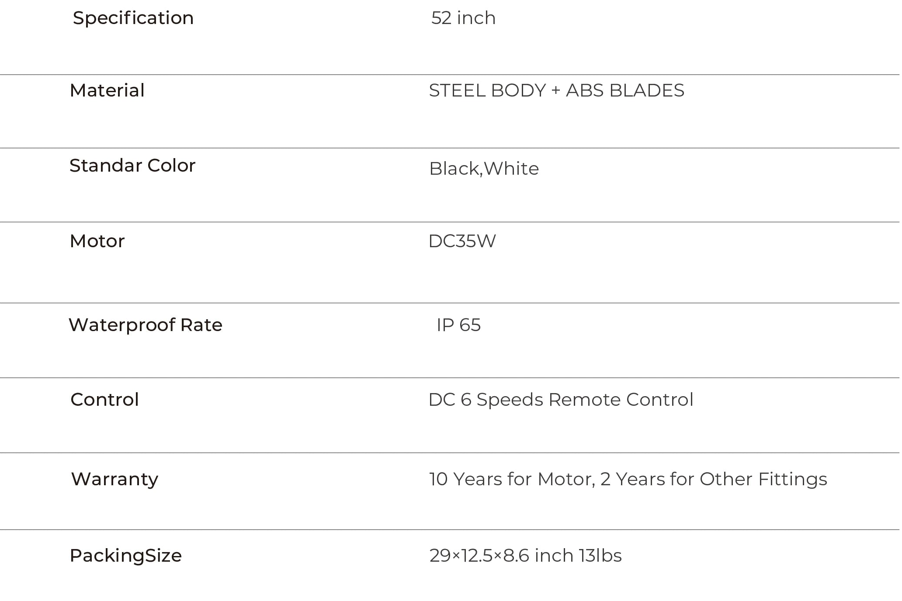902x601 pixels.
Task: Click DC 6 Speeds Remote Control text
Action: point(561,400)
